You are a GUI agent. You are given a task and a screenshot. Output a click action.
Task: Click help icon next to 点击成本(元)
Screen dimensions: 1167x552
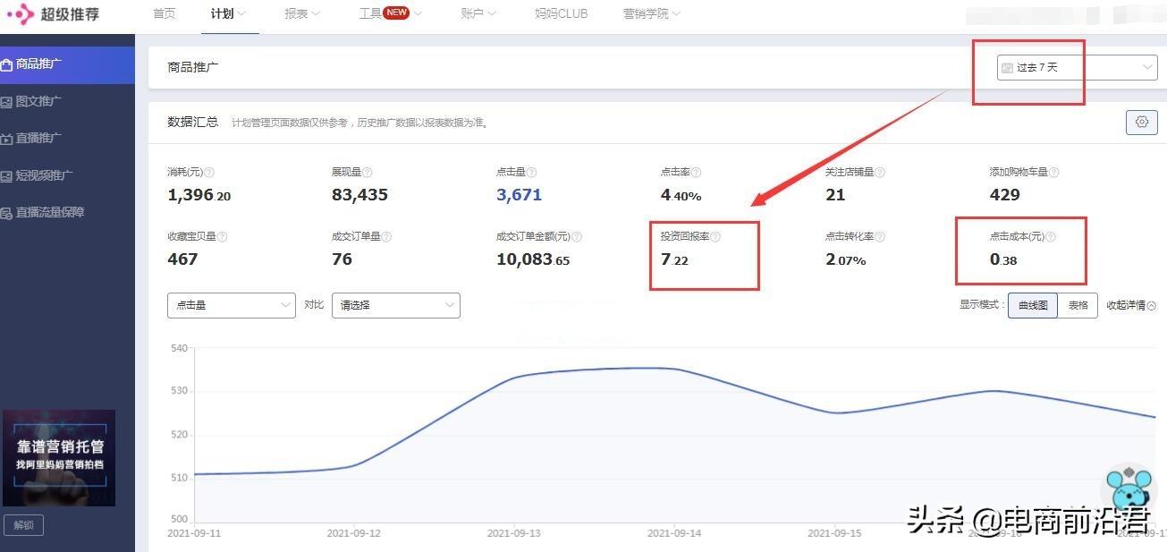point(1051,237)
